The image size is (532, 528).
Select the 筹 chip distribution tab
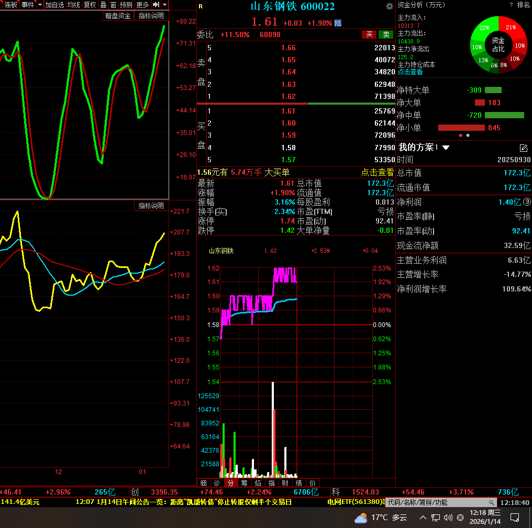(x=245, y=483)
